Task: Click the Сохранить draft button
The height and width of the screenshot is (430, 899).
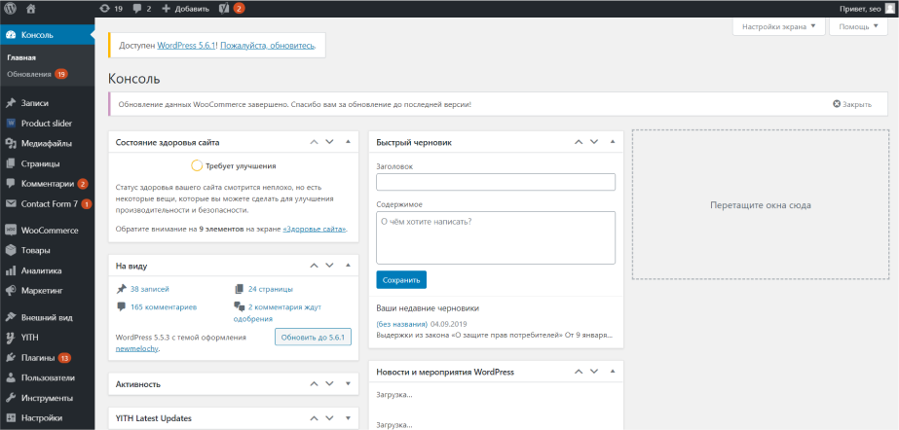Action: click(x=401, y=280)
